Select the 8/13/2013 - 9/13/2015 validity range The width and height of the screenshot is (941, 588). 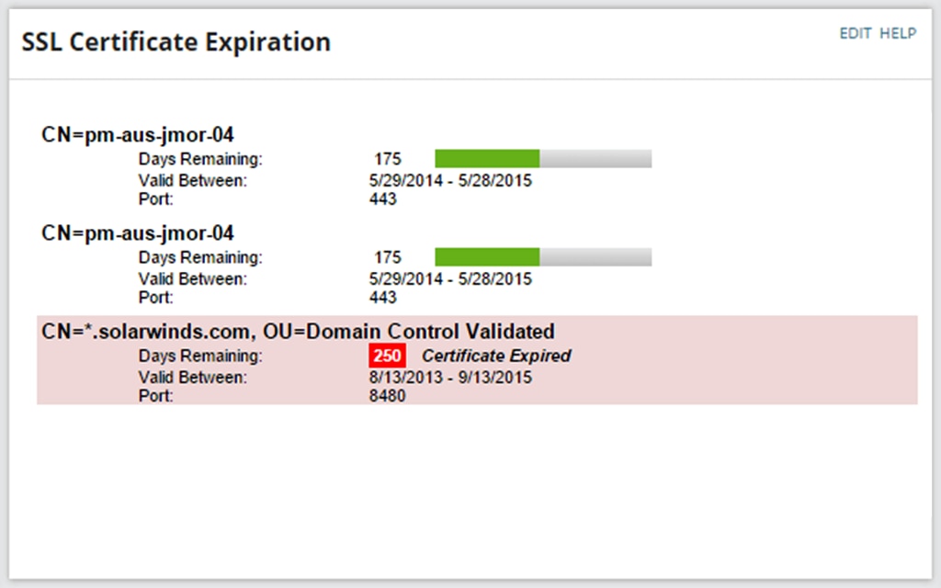[x=449, y=376]
